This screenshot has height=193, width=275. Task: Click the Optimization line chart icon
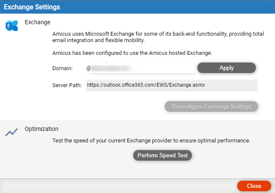(x=11, y=132)
